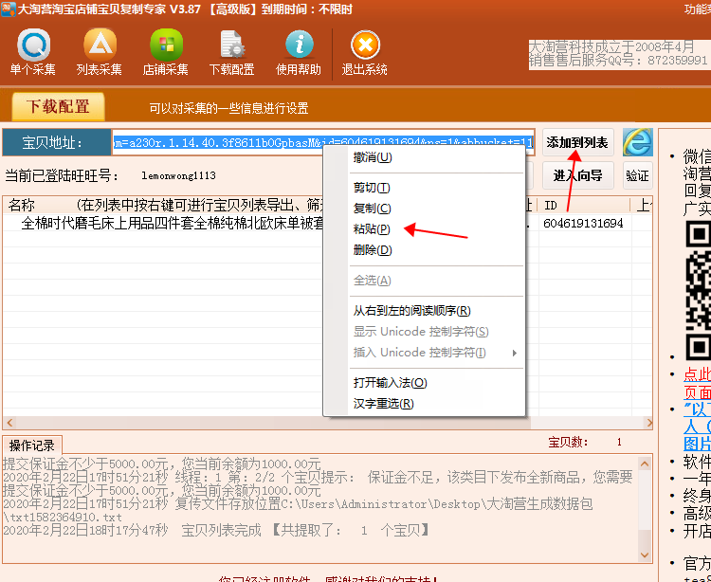711x582 pixels.
Task: Click 宝贝列表完成 log line
Action: click(x=216, y=530)
